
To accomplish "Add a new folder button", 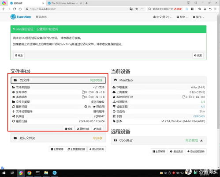I will [97, 149].
